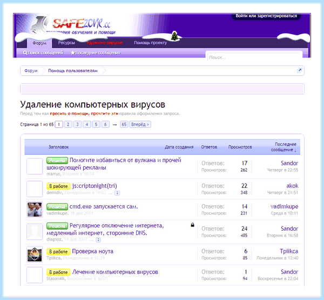The image size is (324, 300).
Task: Click the Четверг в 22:55 last post date
Action: (282, 170)
